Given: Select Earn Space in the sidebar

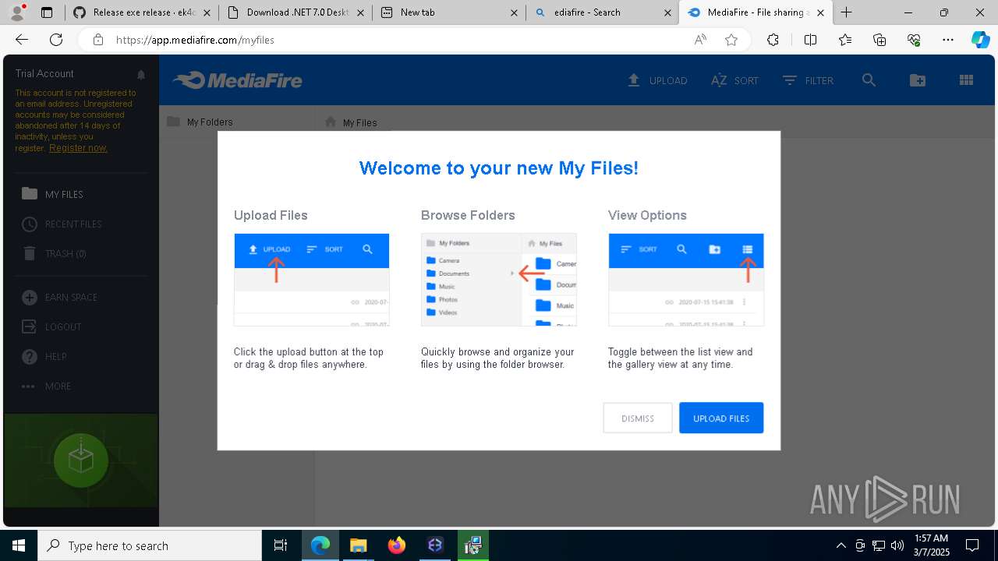Looking at the screenshot, I should tap(59, 298).
